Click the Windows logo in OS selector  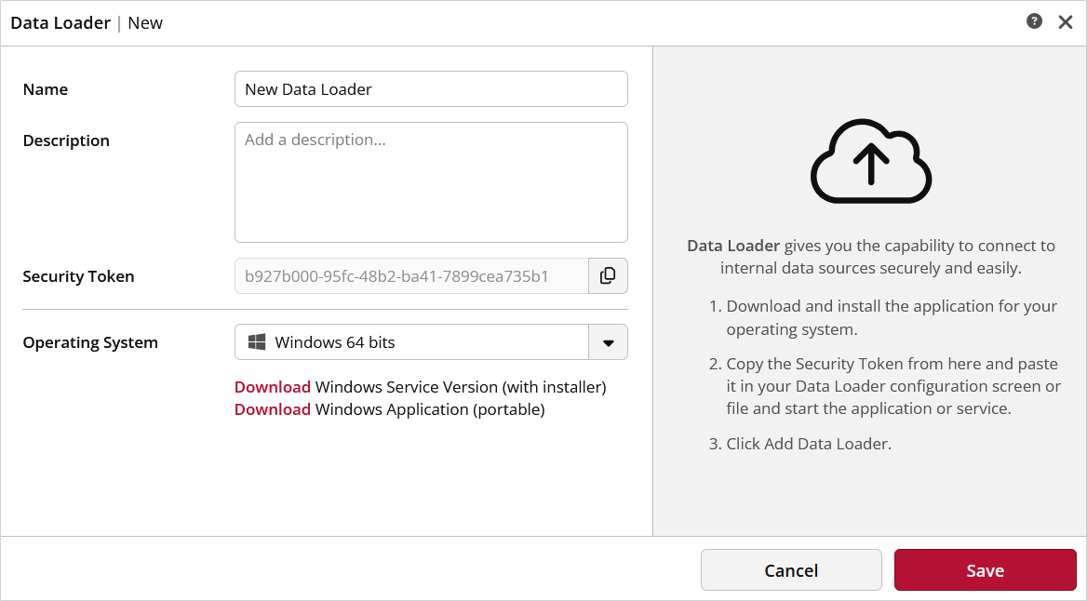(x=257, y=342)
